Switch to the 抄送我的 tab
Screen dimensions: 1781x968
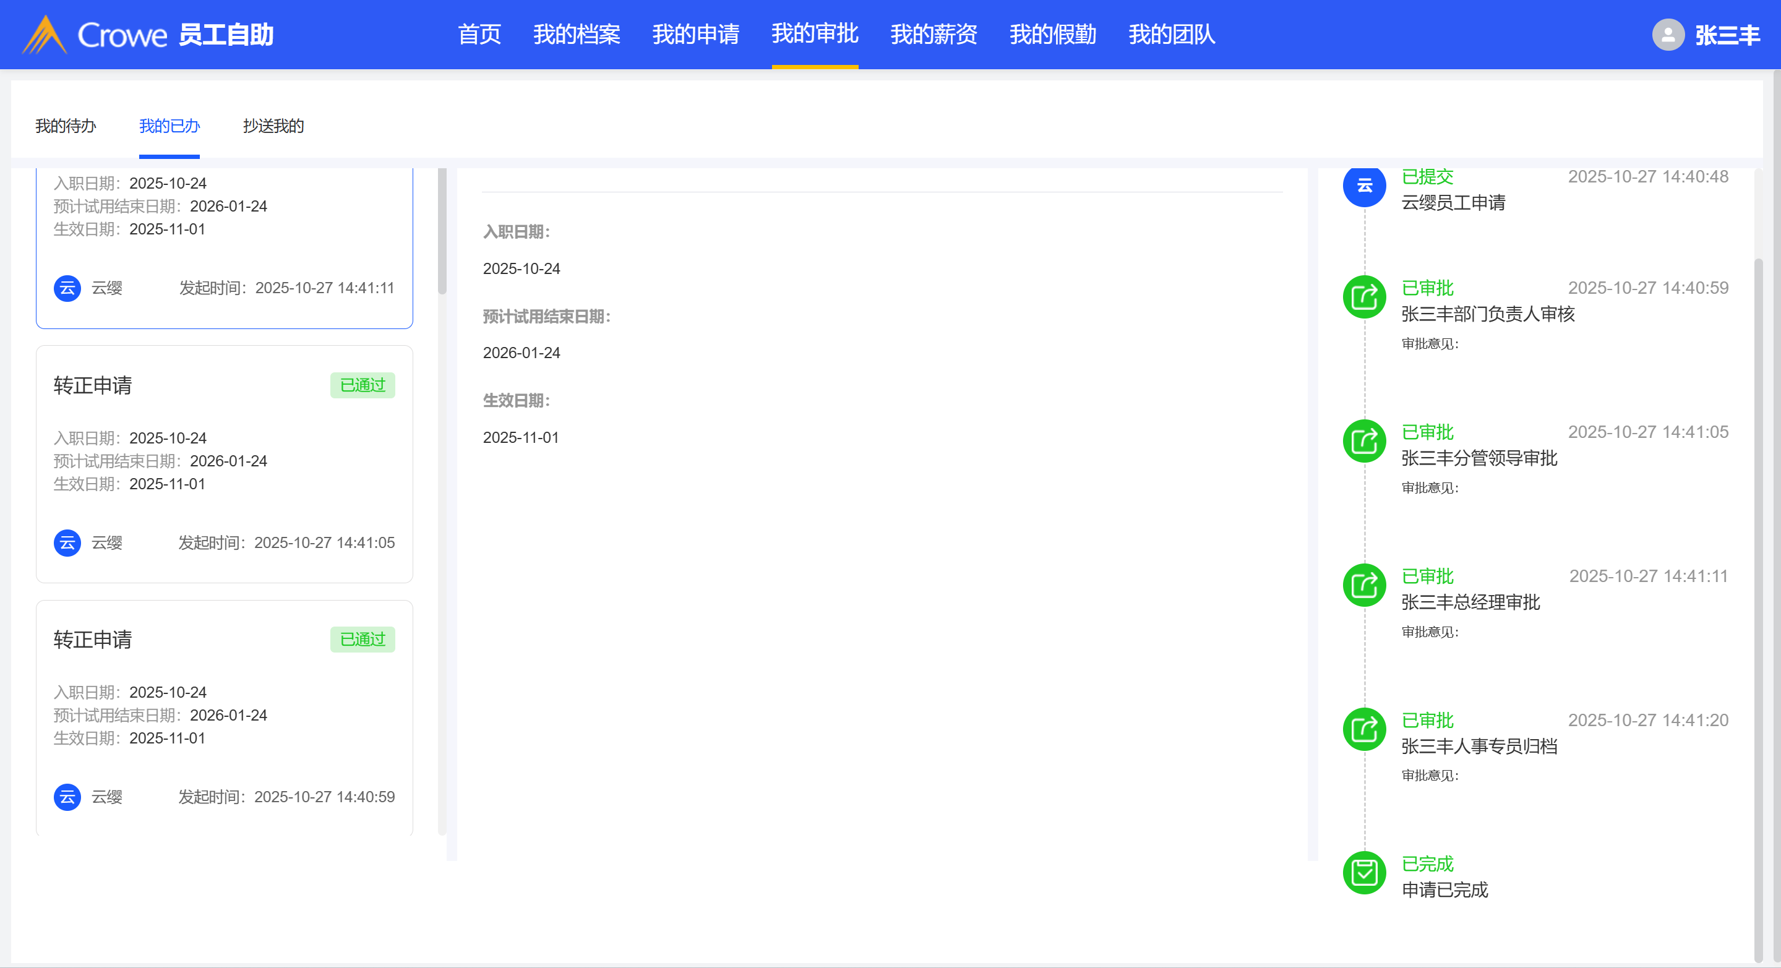273,126
